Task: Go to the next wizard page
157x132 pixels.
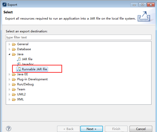Action: (92, 129)
